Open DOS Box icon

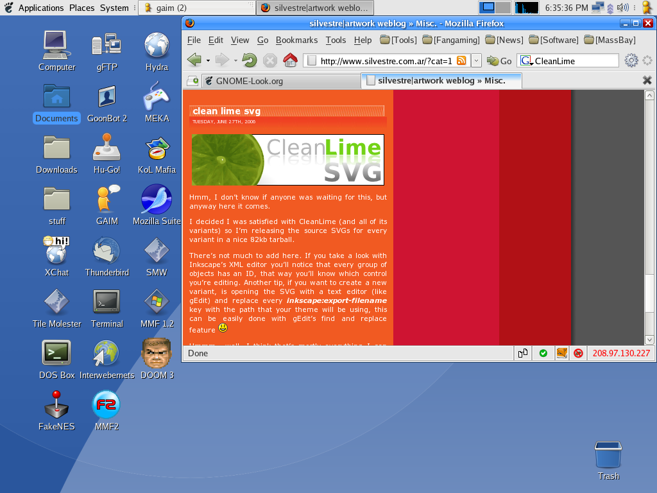pos(56,359)
